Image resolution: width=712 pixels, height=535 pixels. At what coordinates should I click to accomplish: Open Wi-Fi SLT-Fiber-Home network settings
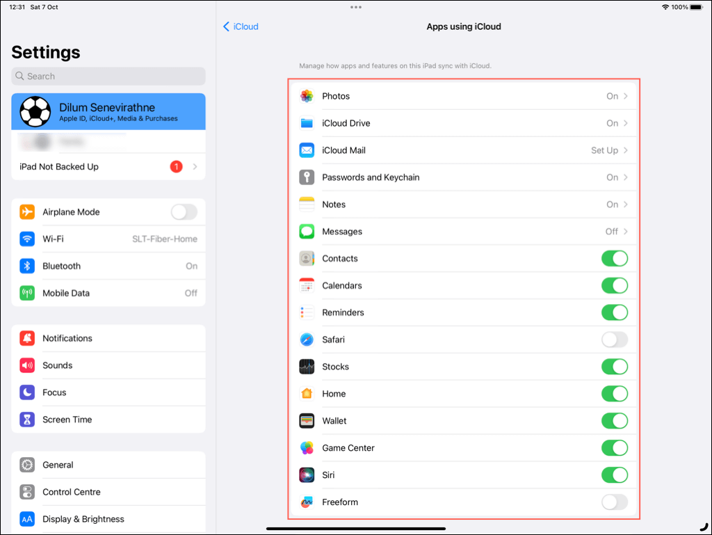108,239
